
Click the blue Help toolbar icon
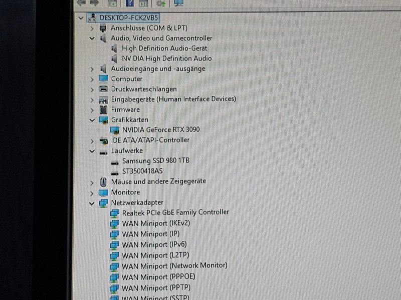pos(129,3)
